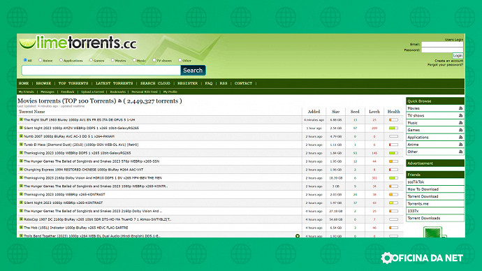482x271 pixels.
Task: Click download icon beside RoboCop 1987 torrent
Action: [21, 219]
